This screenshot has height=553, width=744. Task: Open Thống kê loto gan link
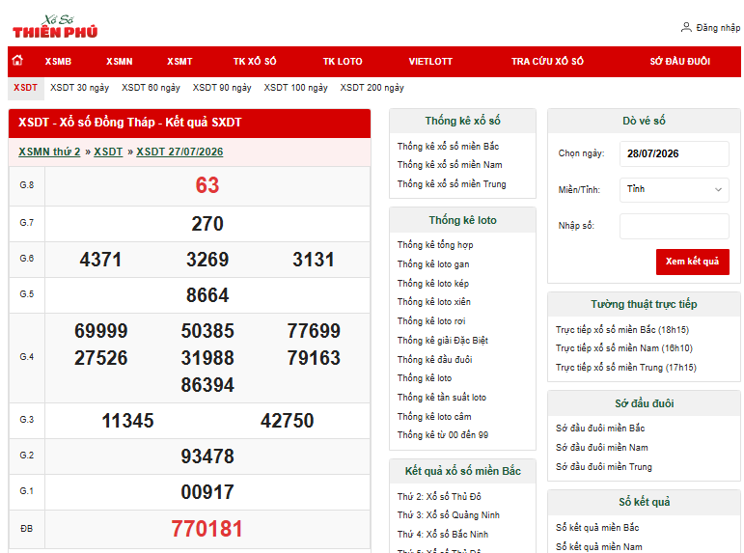(x=432, y=264)
